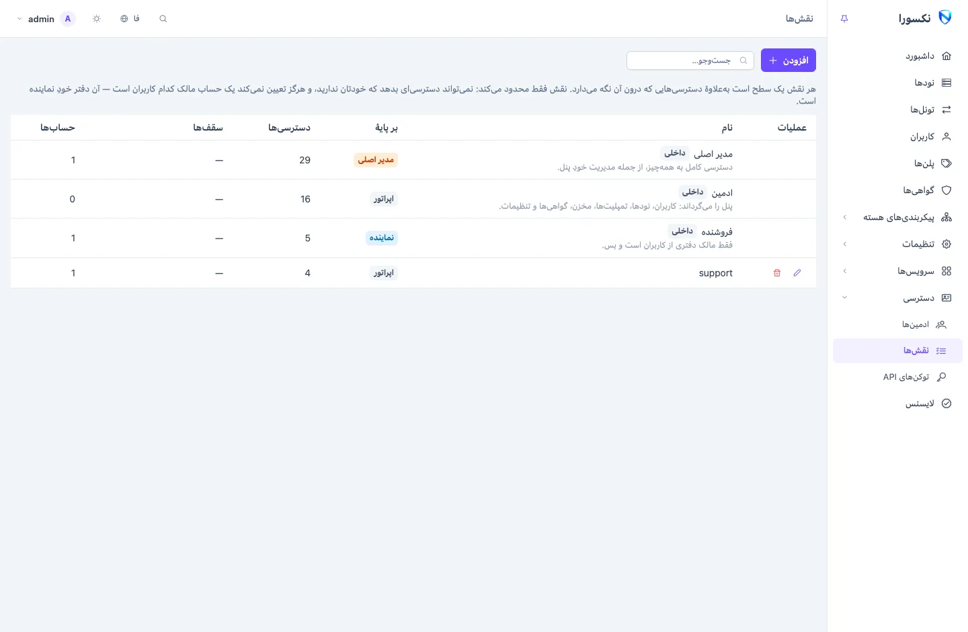Toggle light/dark theme with sun icon

tap(97, 19)
